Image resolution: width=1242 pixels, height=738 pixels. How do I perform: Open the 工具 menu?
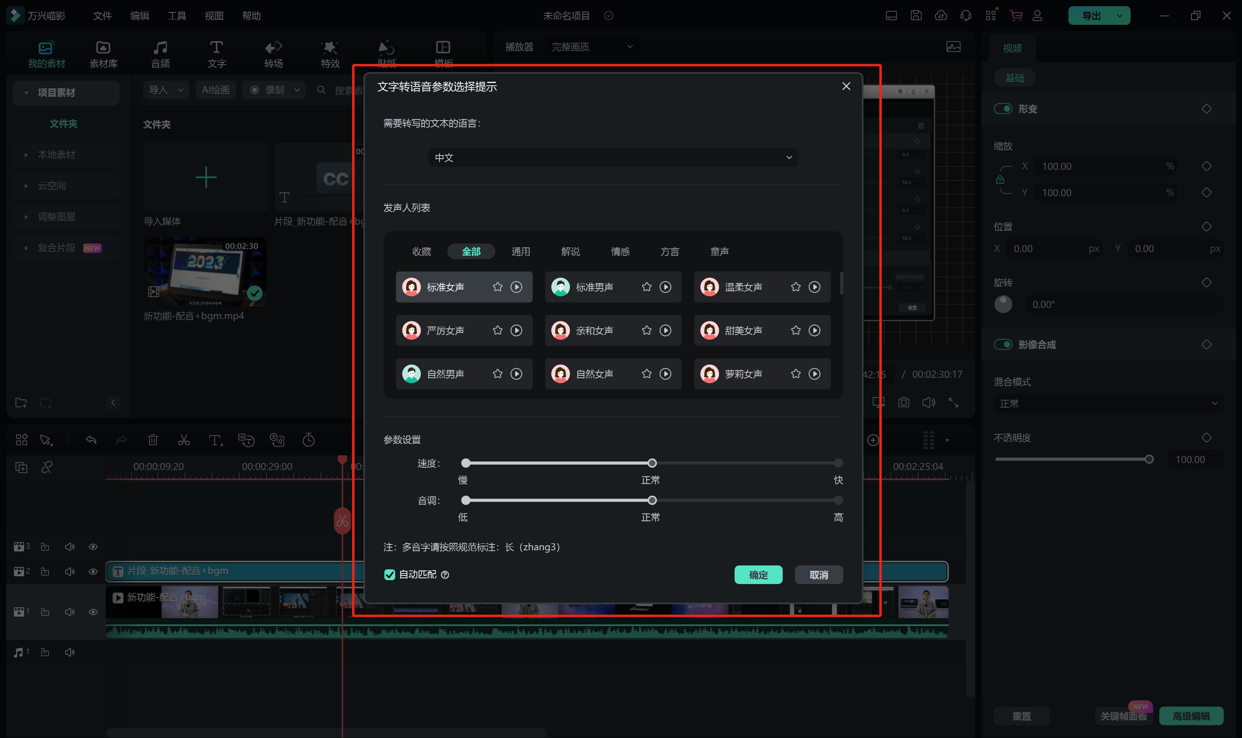[177, 16]
